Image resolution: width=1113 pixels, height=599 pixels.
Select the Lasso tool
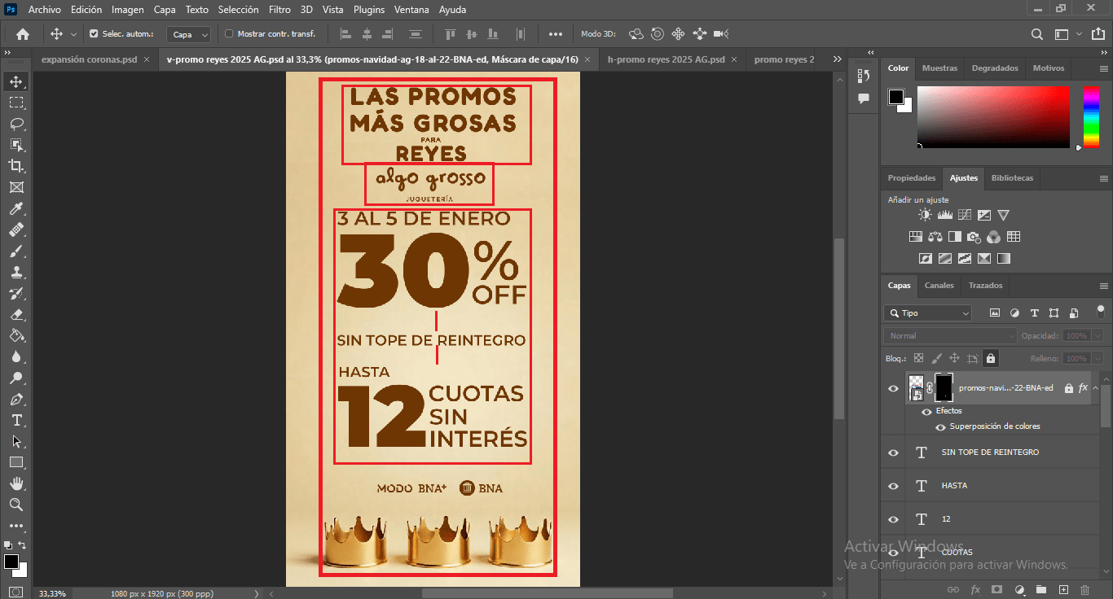pyautogui.click(x=16, y=124)
